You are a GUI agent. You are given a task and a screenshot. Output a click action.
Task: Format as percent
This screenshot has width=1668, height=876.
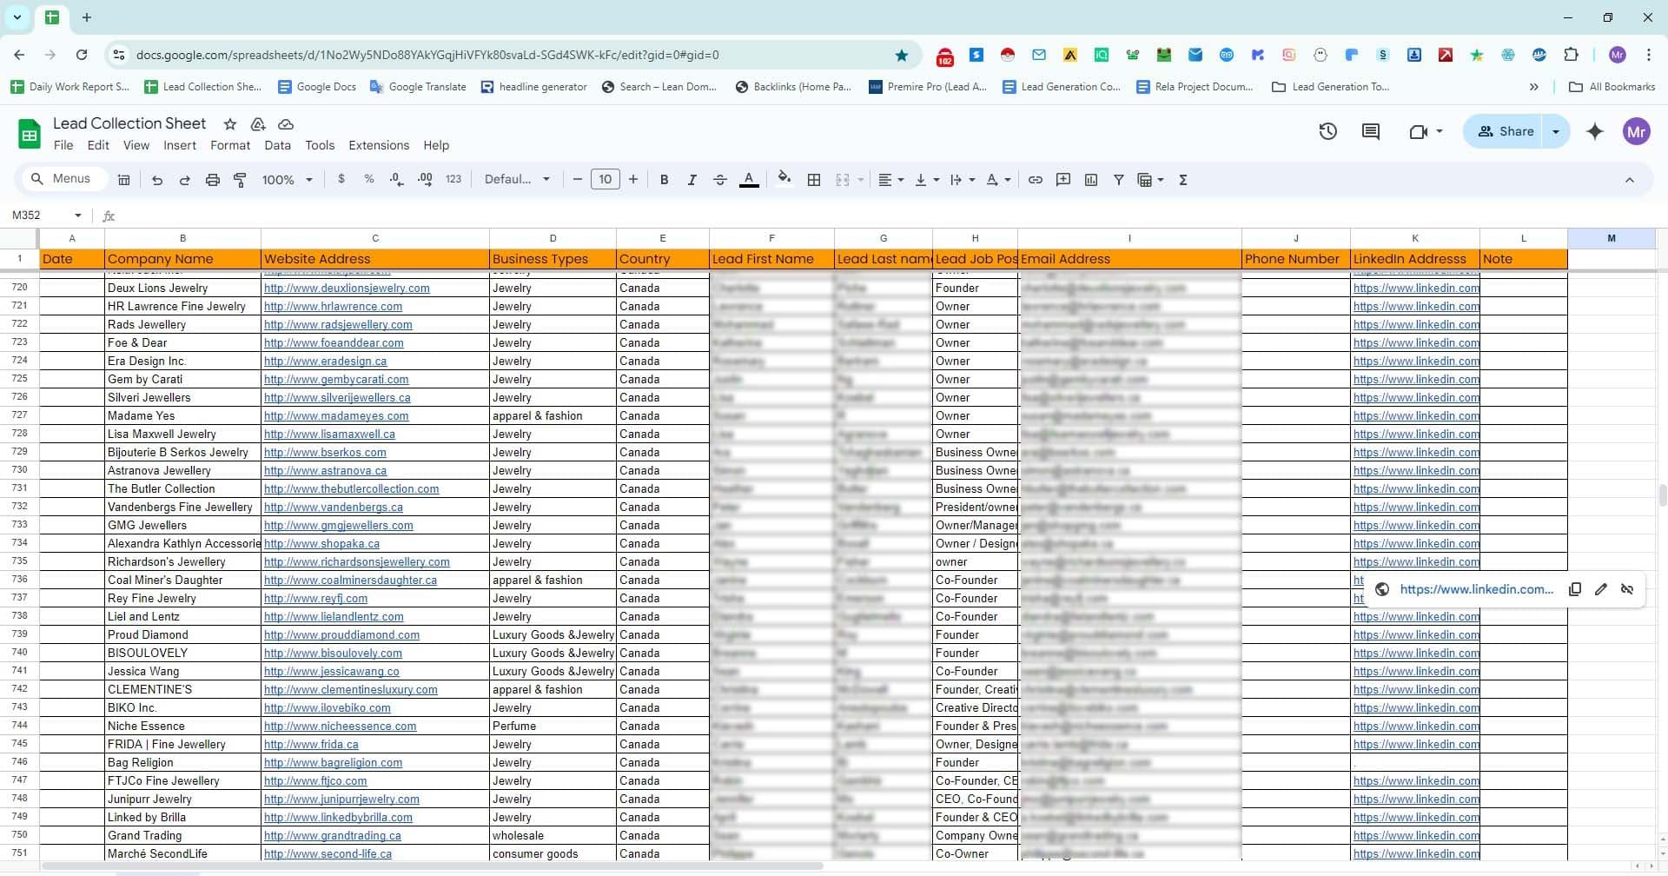[x=369, y=179]
